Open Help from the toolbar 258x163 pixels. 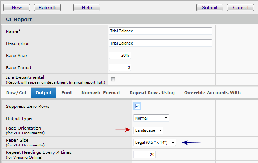87,7
